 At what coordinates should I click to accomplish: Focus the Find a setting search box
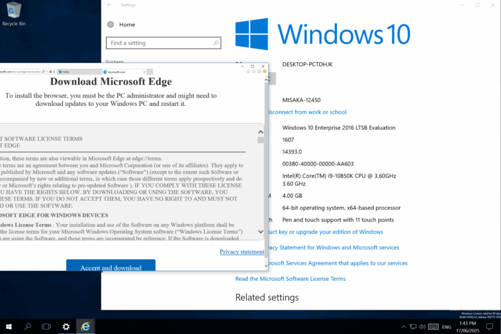click(x=163, y=43)
